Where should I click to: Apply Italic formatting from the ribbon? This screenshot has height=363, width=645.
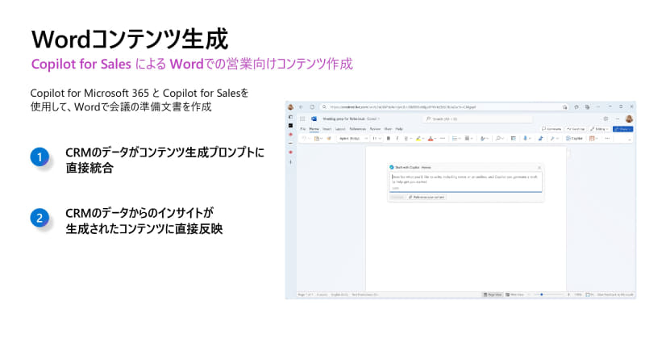[397, 139]
